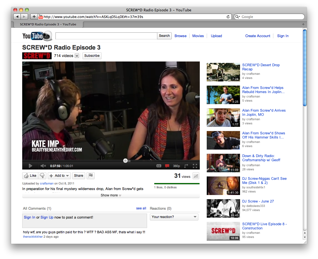The height and width of the screenshot is (259, 318).
Task: Show video statistics chart icon
Action: point(196,176)
